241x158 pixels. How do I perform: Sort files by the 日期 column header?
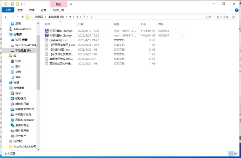[81, 24]
